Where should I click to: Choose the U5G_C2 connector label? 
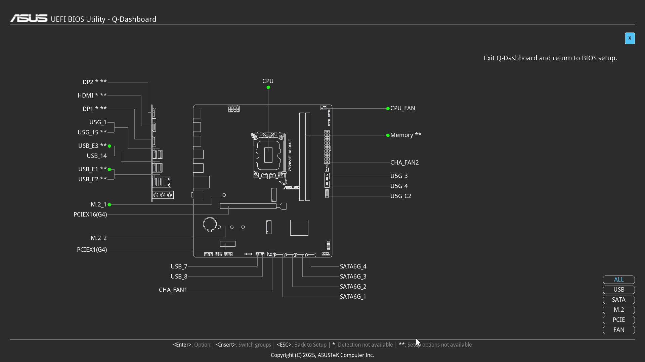coord(401,196)
